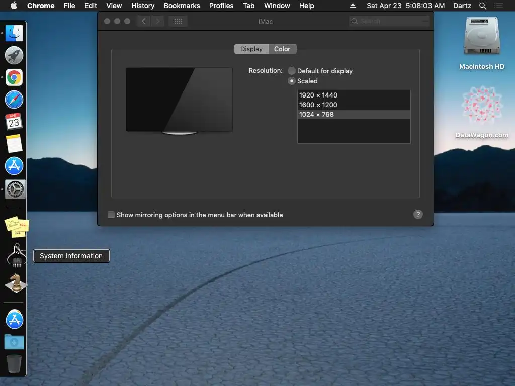The width and height of the screenshot is (515, 386).
Task: Open System Information in the Dock
Action: 17,256
